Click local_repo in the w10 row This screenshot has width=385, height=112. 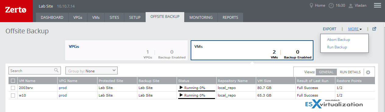pyautogui.click(x=227, y=95)
